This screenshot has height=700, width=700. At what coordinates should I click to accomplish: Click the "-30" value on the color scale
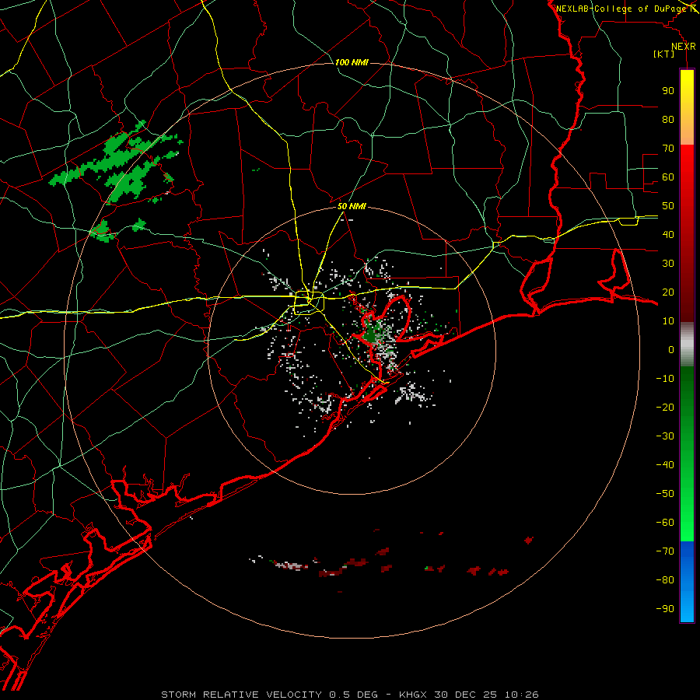click(x=665, y=436)
